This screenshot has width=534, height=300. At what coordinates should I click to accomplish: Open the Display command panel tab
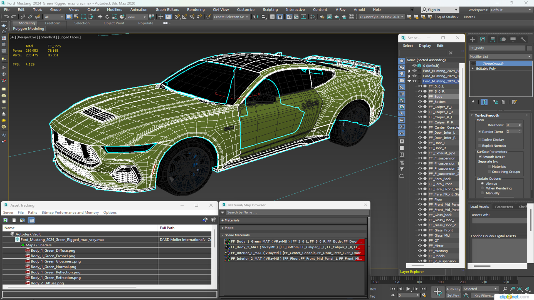(x=513, y=39)
